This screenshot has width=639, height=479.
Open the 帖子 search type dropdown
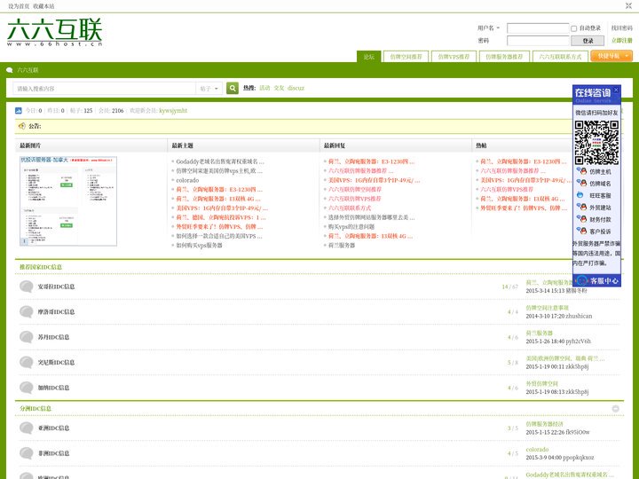(x=209, y=89)
